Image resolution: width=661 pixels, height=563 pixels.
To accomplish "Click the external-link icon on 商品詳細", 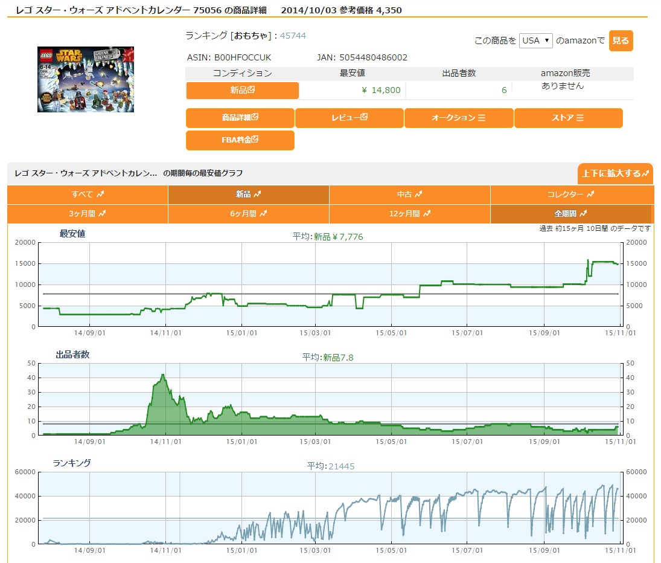I will coord(255,117).
